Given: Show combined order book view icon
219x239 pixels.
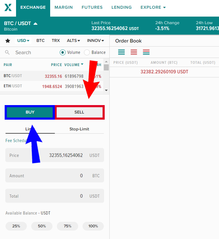Looking at the screenshot, I should click(x=146, y=52).
